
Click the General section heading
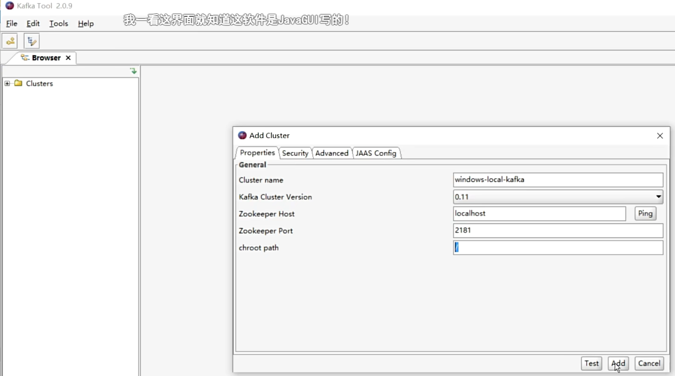tap(252, 165)
